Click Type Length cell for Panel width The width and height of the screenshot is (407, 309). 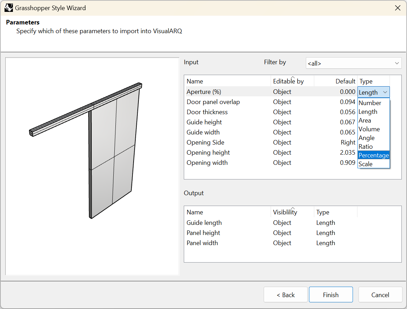pyautogui.click(x=325, y=243)
